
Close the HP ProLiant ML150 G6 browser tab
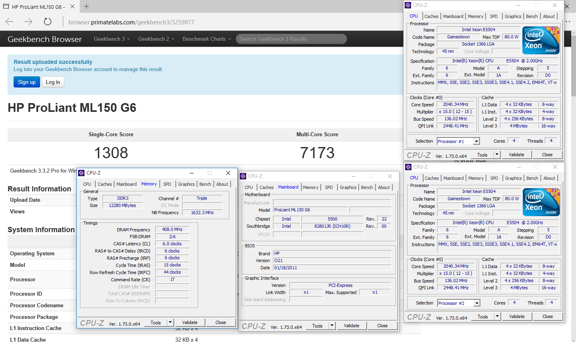point(72,6)
